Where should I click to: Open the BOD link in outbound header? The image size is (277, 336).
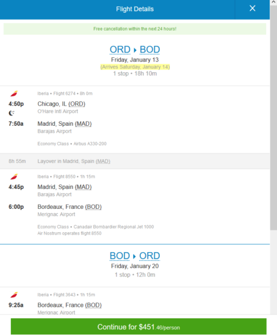tap(150, 49)
